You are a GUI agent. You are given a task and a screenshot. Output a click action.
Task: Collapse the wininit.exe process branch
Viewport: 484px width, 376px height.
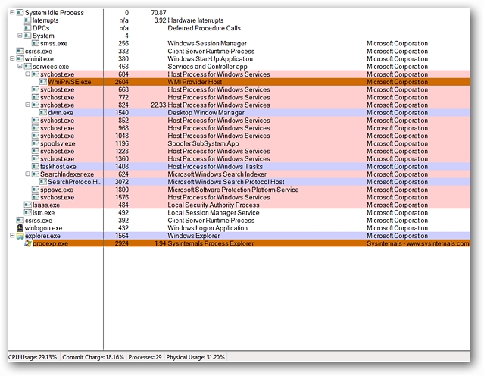click(11, 58)
